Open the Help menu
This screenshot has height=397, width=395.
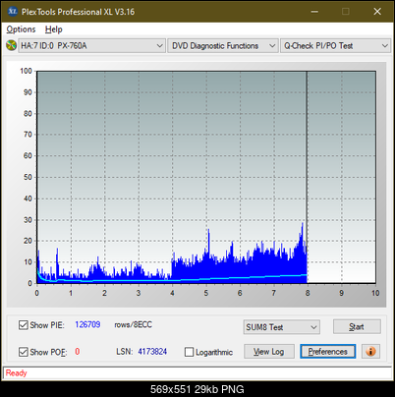coord(54,29)
